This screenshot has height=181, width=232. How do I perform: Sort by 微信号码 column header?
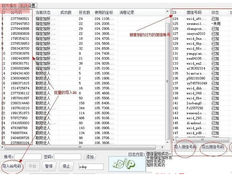coord(194,12)
